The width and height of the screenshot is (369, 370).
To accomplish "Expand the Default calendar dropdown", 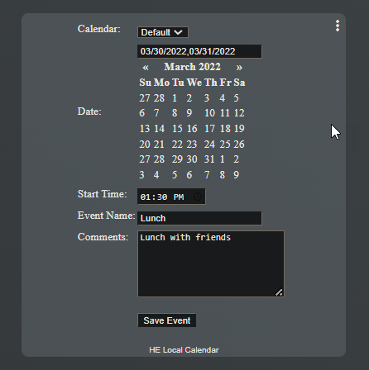I will point(163,32).
